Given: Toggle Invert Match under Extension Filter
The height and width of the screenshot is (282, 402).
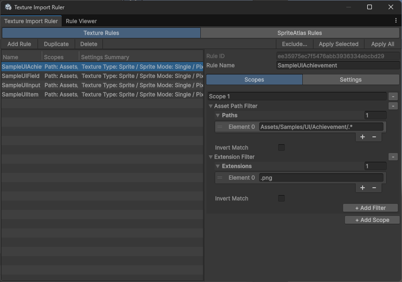Looking at the screenshot, I should click(x=281, y=198).
